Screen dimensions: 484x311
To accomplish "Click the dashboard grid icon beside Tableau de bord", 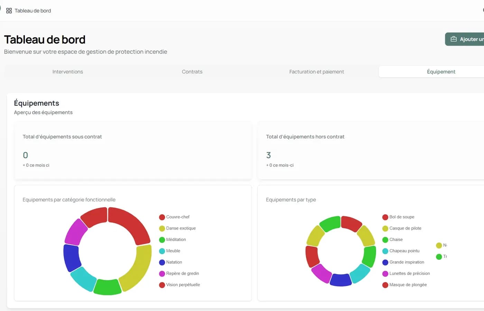I will point(9,11).
